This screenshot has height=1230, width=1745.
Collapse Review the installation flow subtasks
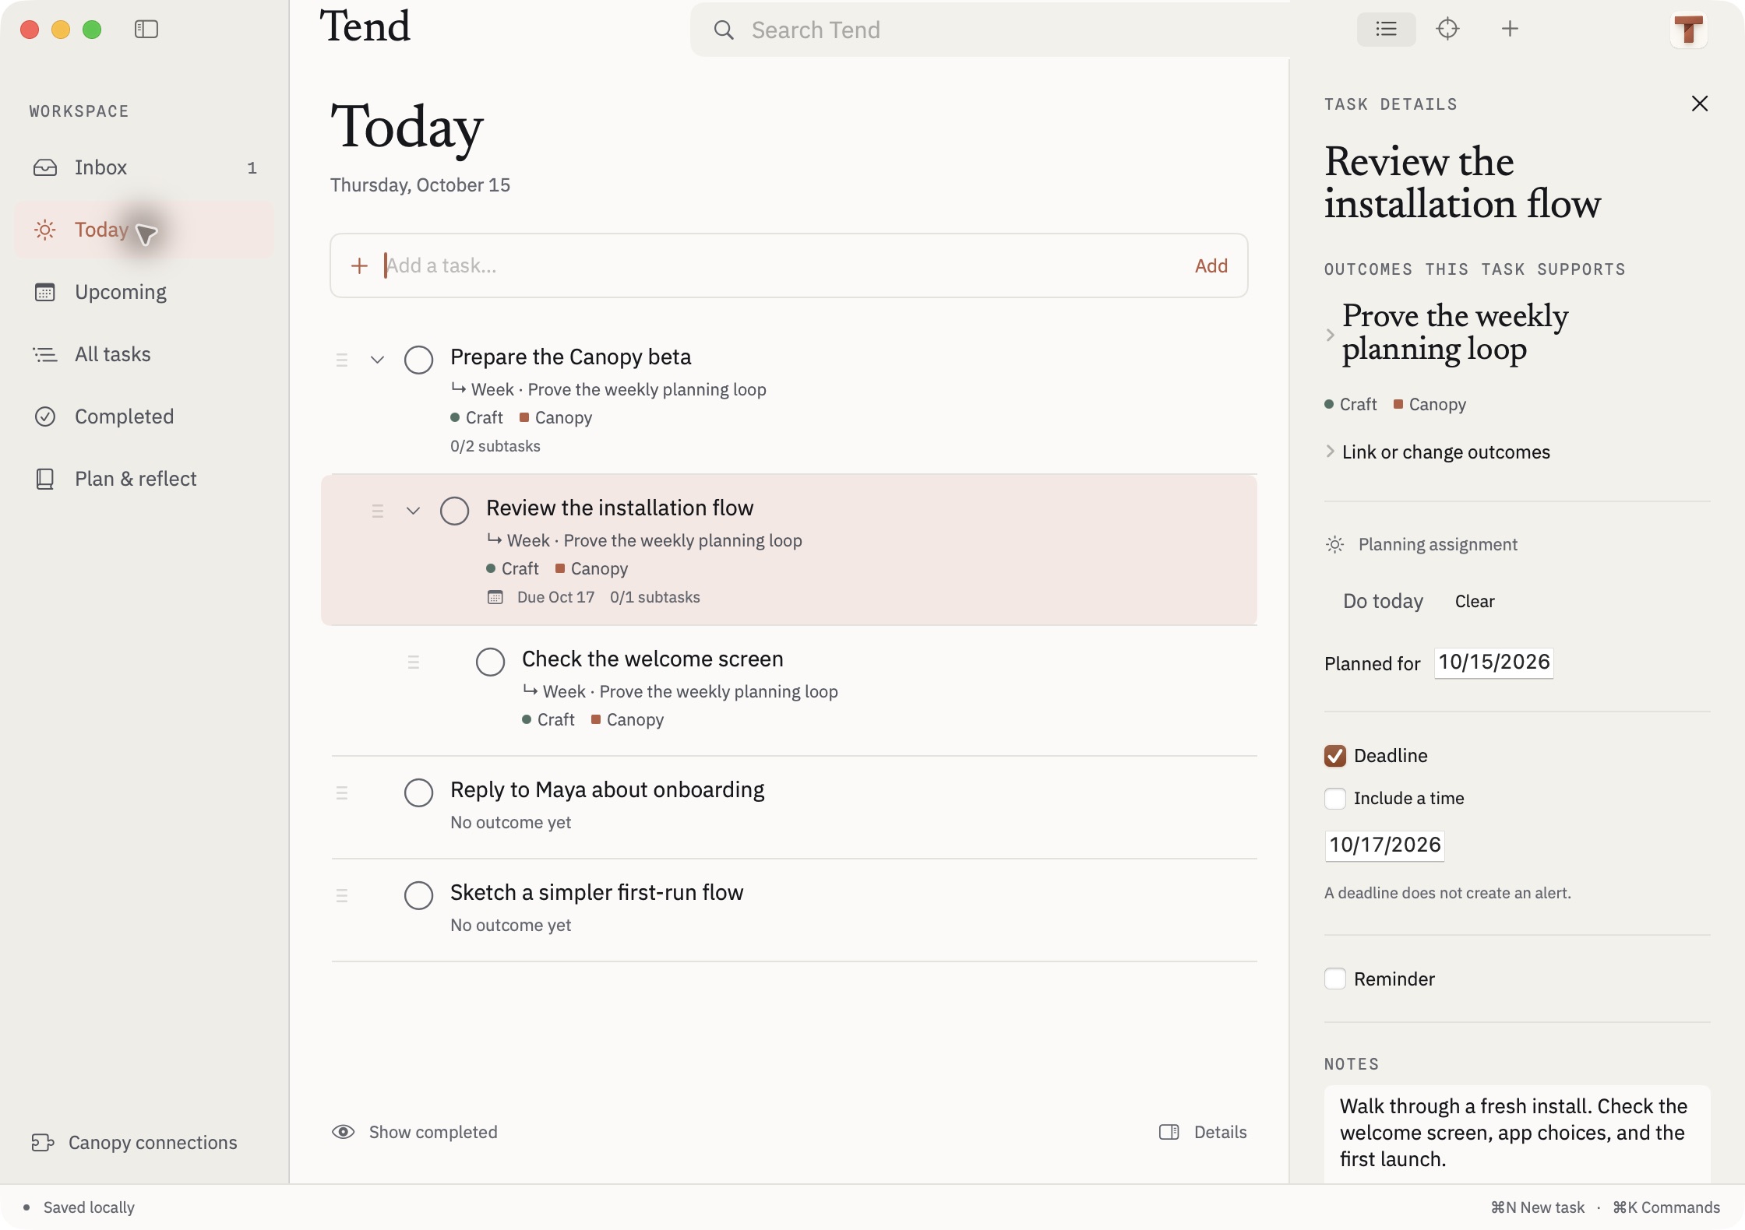pos(413,511)
